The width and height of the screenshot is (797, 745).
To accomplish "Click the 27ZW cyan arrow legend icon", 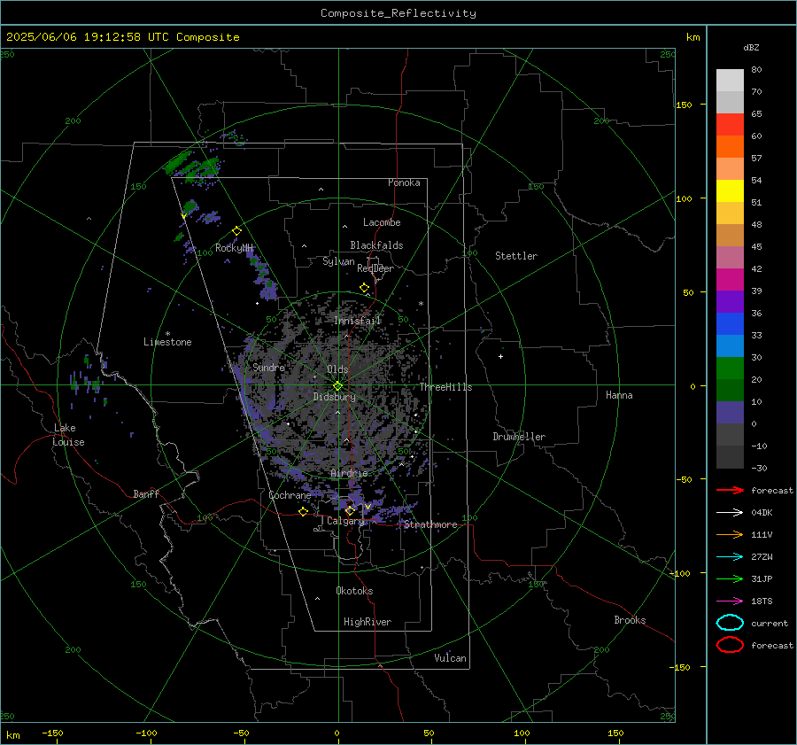I will tap(730, 557).
